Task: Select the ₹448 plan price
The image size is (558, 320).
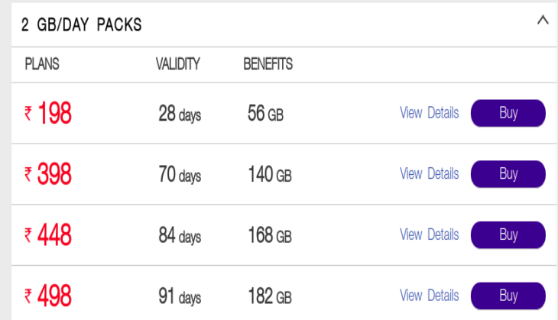Action: (x=47, y=234)
